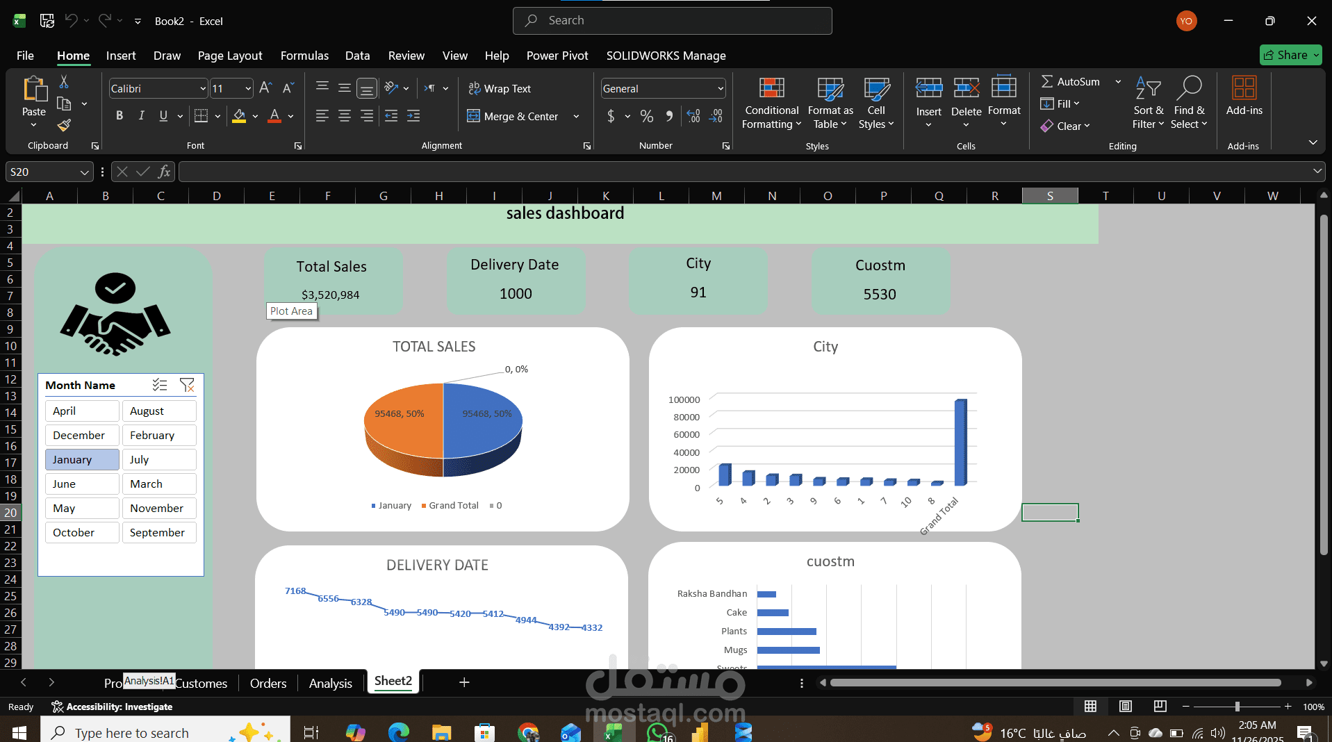The height and width of the screenshot is (742, 1332).
Task: Click the Copy icon in Clipboard group
Action: click(64, 104)
